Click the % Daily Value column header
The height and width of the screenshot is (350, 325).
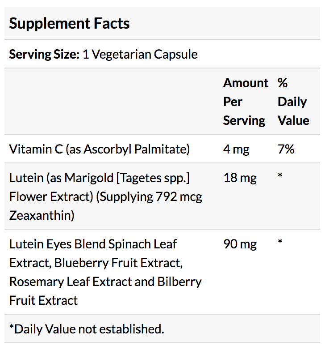(293, 102)
